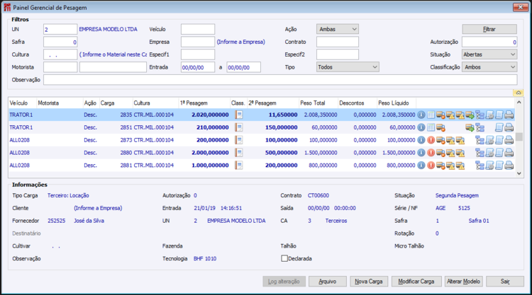This screenshot has width=532, height=295.
Task: Click the printer icon in the first row
Action: tap(509, 115)
